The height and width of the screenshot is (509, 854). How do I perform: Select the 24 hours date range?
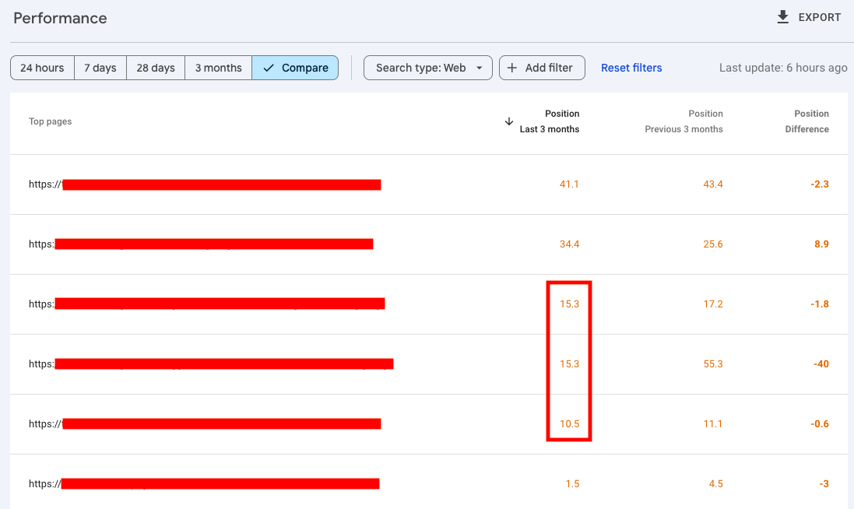(42, 68)
